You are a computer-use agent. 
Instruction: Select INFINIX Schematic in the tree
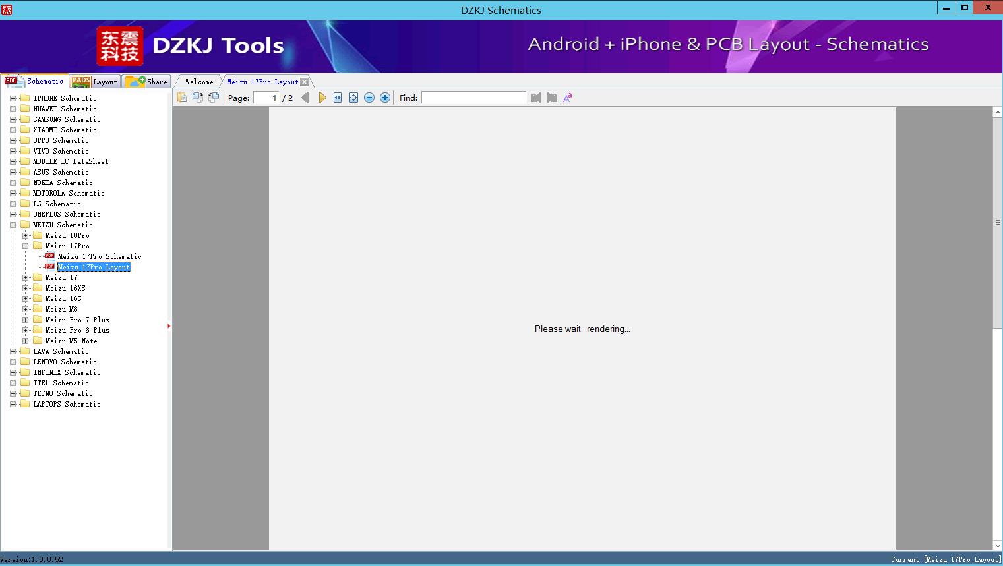click(x=67, y=372)
